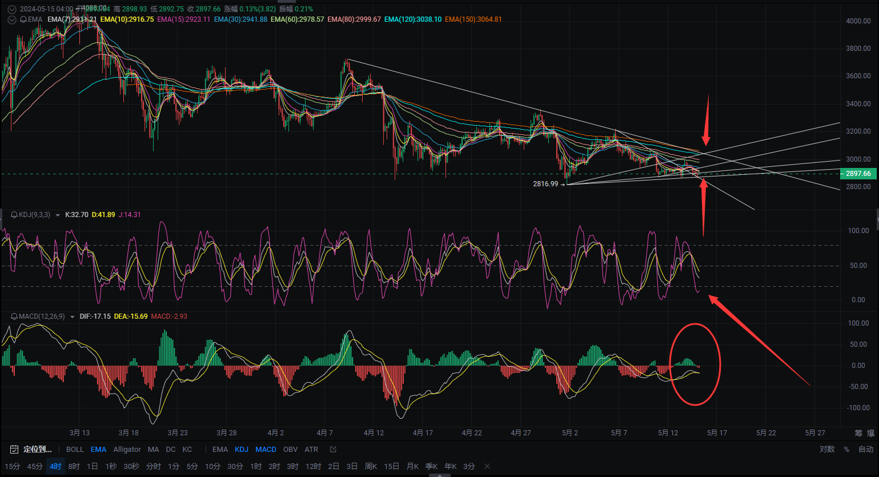Switch to the 2时 timeframe
The height and width of the screenshot is (477, 879).
274,466
